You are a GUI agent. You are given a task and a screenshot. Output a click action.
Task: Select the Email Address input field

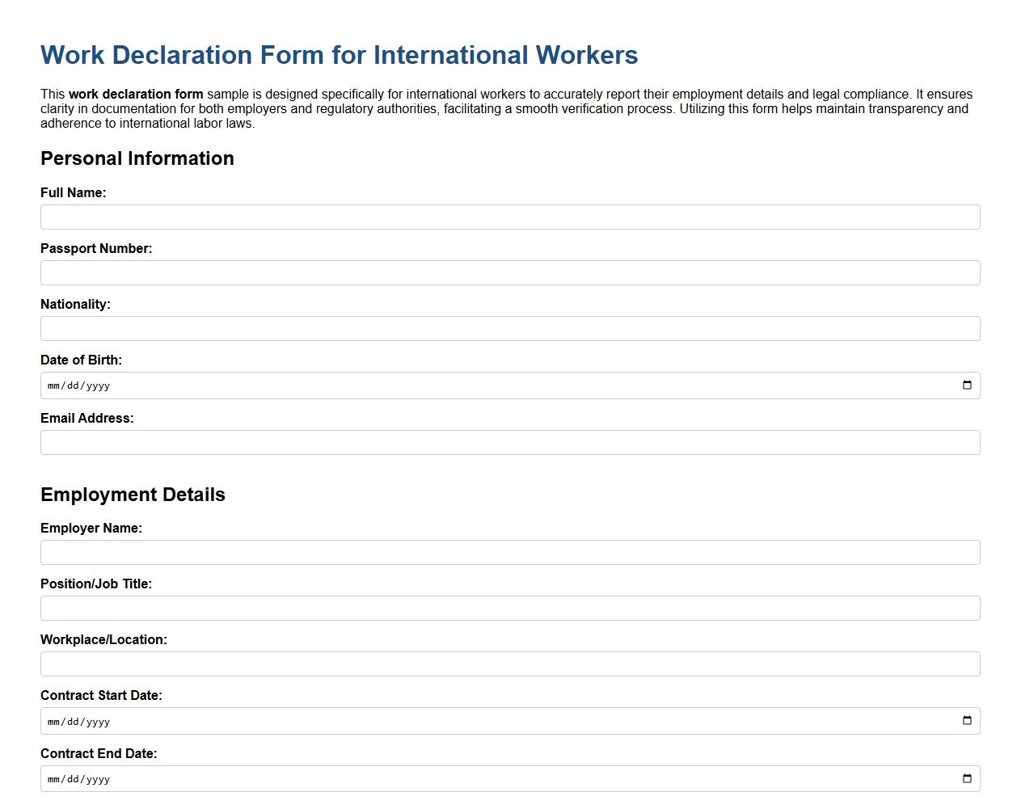(509, 442)
